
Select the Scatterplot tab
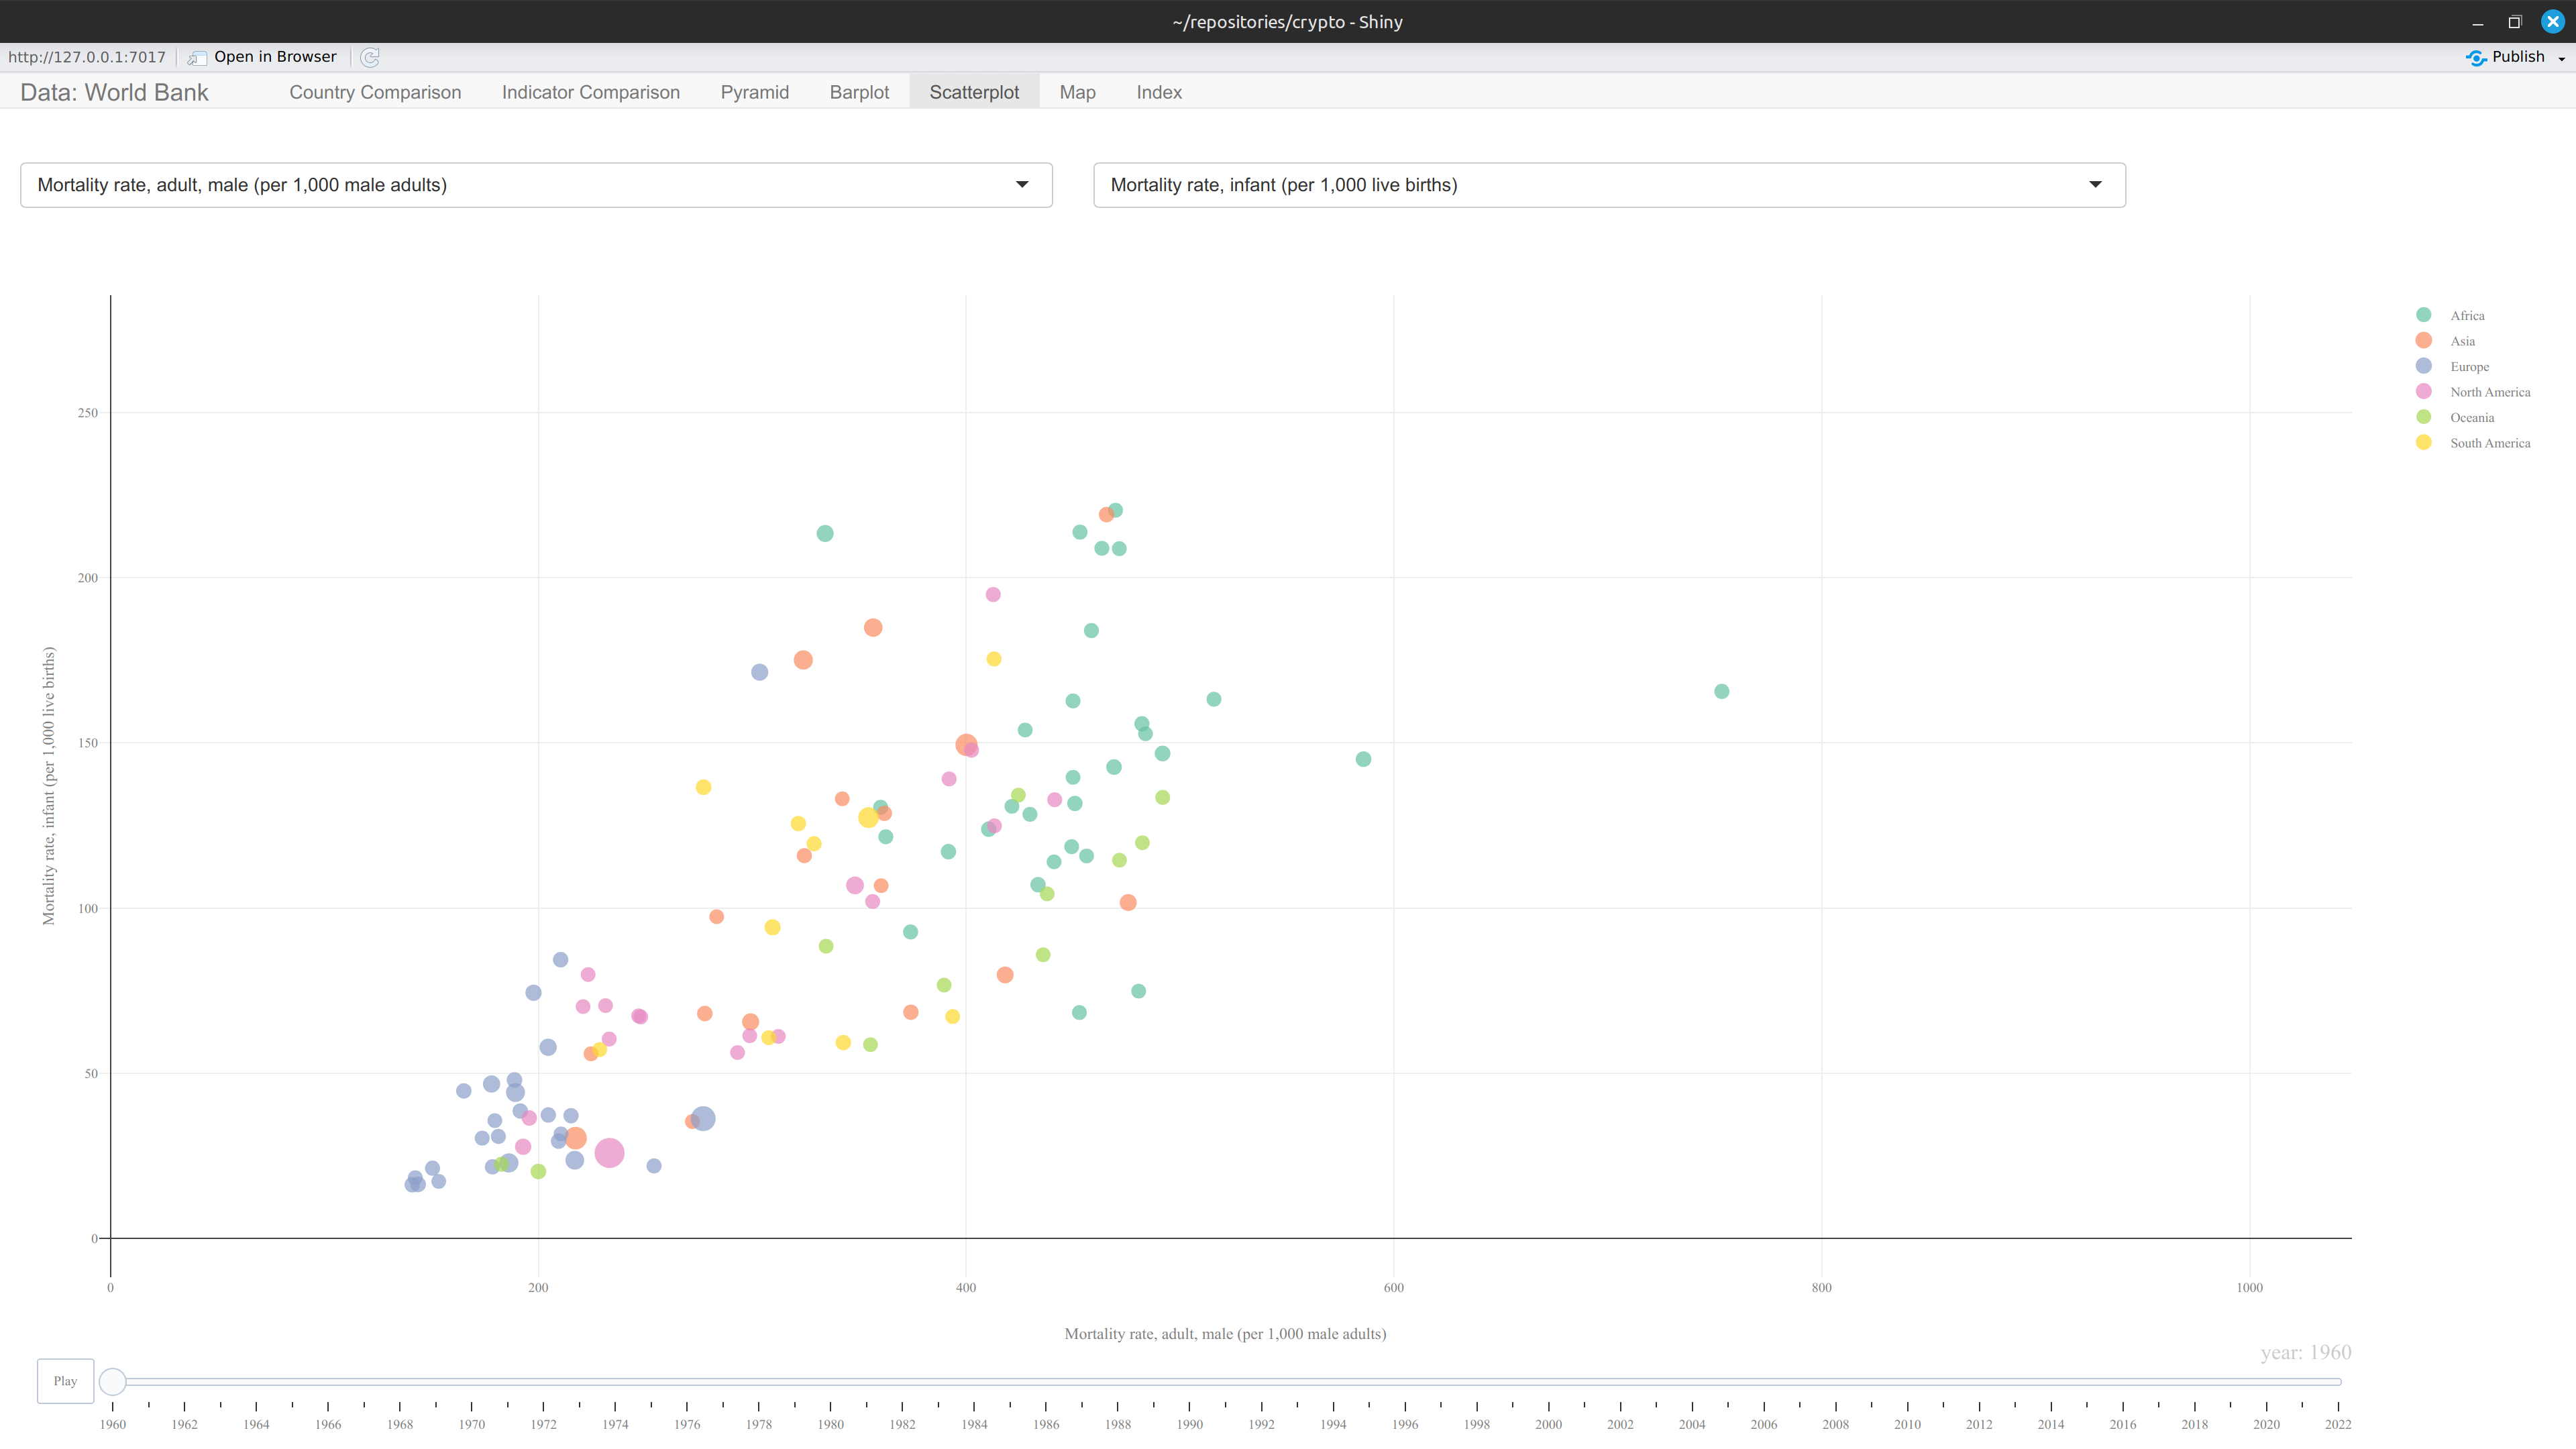click(x=974, y=92)
